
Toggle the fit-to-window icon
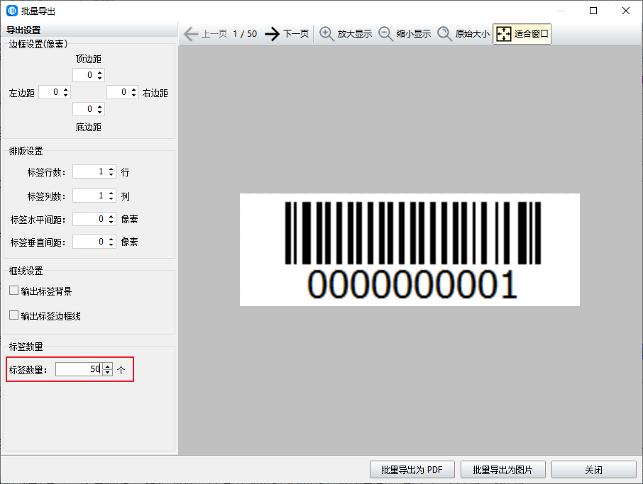coord(503,33)
